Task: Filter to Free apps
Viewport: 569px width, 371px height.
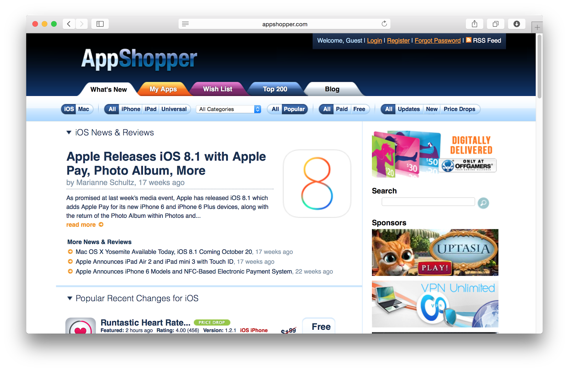Action: click(359, 109)
